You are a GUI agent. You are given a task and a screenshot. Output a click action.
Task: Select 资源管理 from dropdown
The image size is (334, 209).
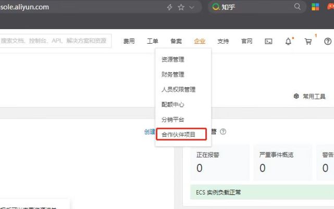pyautogui.click(x=173, y=60)
